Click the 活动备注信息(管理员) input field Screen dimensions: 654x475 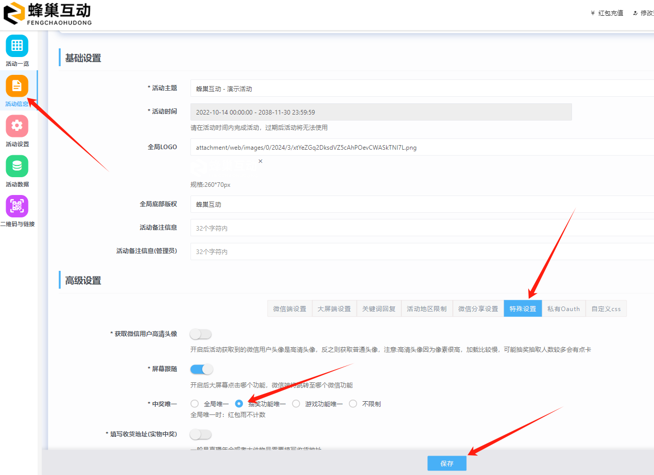pos(422,252)
